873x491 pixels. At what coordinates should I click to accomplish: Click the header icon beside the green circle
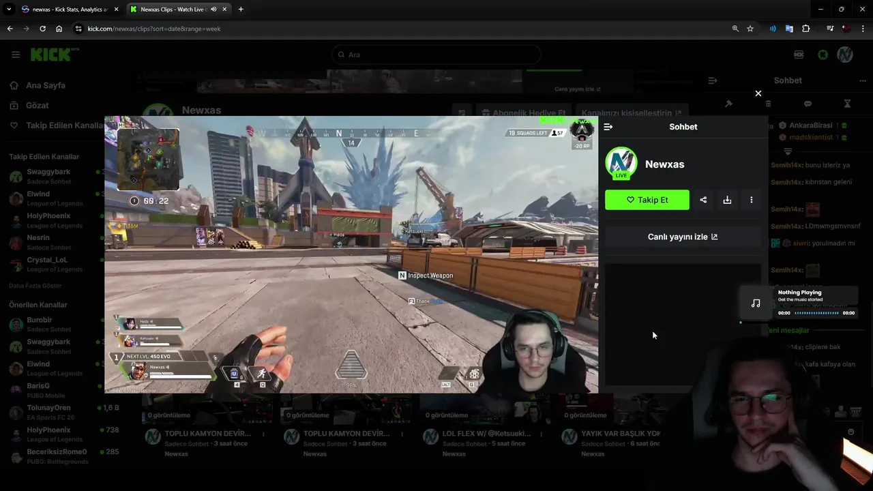click(799, 55)
